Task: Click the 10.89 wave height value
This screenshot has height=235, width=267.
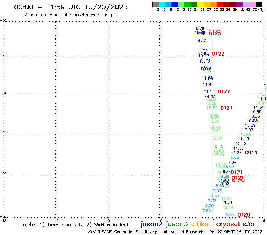Action: point(250,125)
